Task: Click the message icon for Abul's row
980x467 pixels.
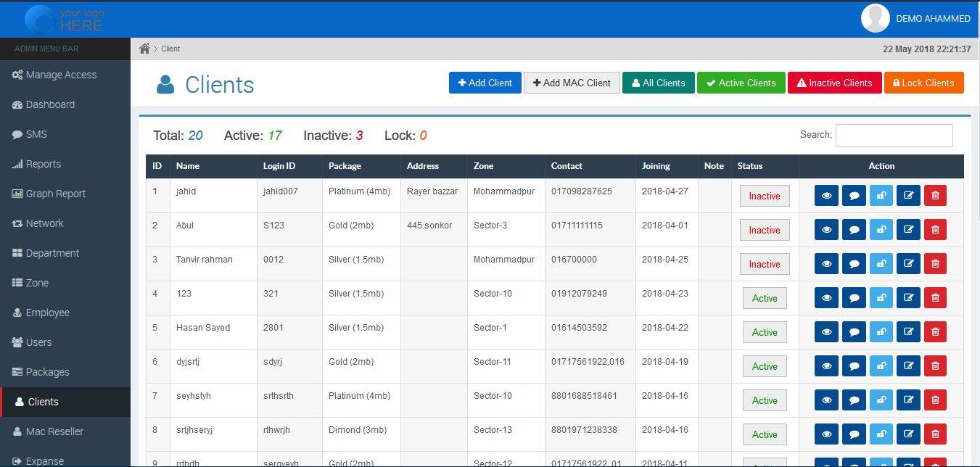Action: [x=854, y=230]
